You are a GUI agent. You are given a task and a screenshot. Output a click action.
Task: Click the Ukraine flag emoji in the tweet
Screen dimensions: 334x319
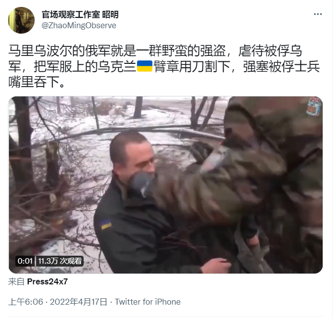coord(144,66)
